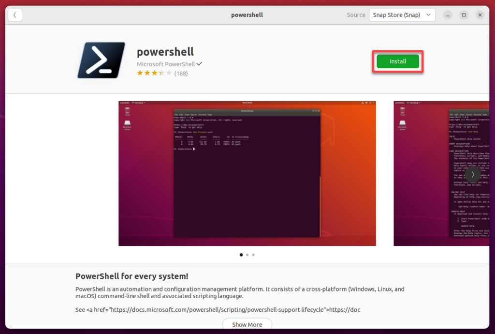Click the first star in the rating

(x=140, y=73)
